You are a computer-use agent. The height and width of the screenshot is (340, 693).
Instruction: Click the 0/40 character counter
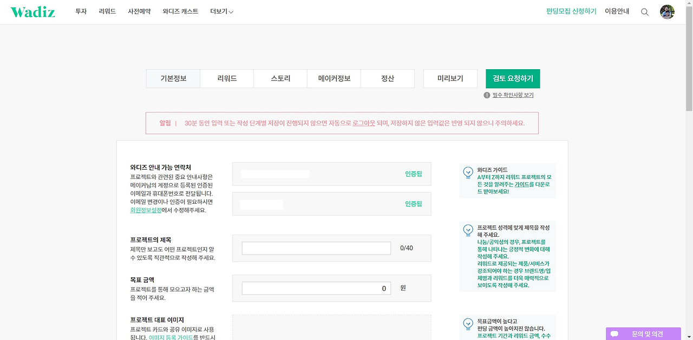(407, 248)
